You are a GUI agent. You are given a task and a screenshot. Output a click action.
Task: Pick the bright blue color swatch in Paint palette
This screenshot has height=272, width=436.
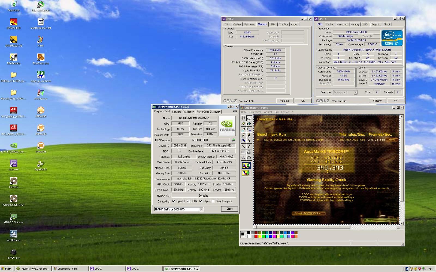pos(270,236)
